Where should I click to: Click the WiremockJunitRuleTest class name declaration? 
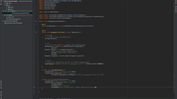(x=56, y=21)
